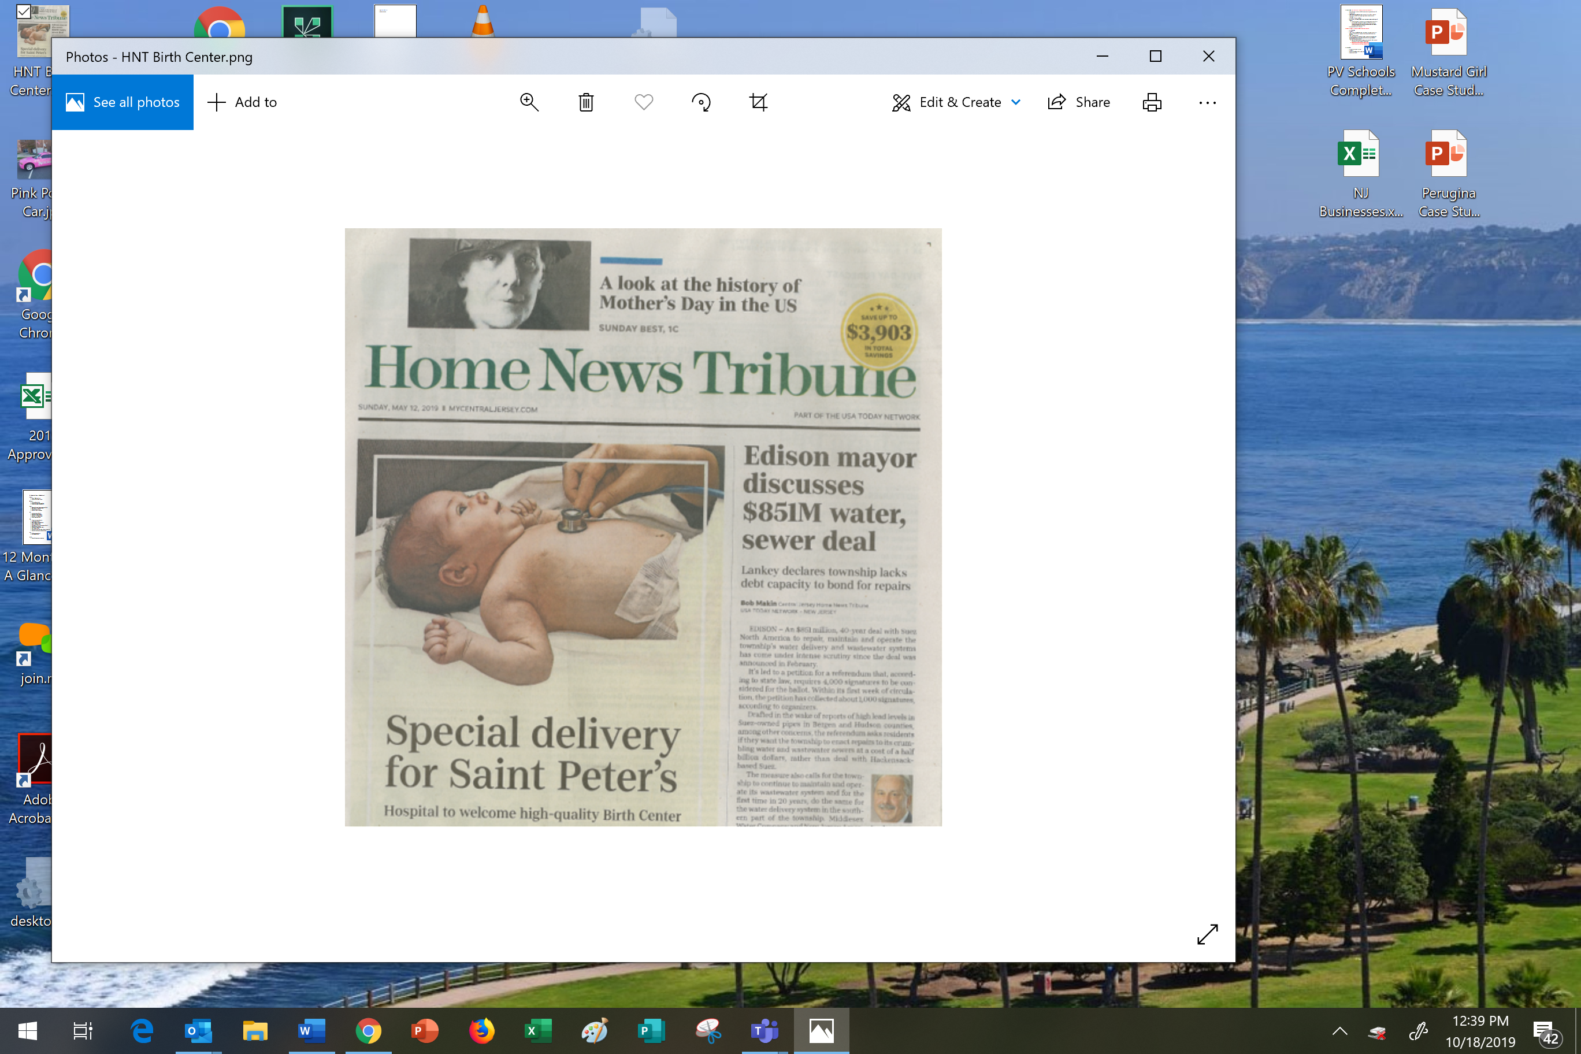Open the Action Center notifications icon
Viewport: 1581px width, 1054px height.
1547,1033
